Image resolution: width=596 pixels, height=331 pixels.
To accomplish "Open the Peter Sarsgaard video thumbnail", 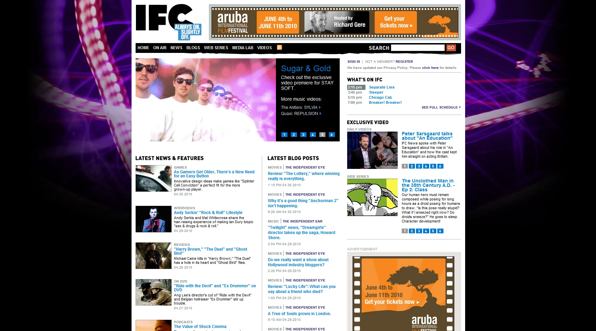I will (x=372, y=150).
